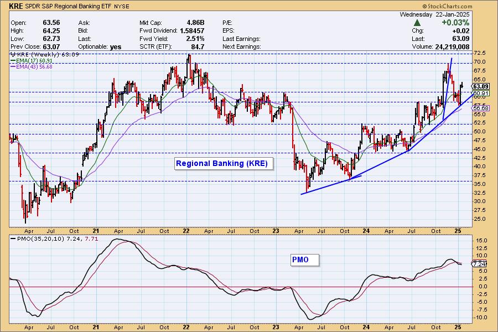Select the SPDR S&P Regional Banking ETF title
The width and height of the screenshot is (498, 332).
click(x=68, y=6)
